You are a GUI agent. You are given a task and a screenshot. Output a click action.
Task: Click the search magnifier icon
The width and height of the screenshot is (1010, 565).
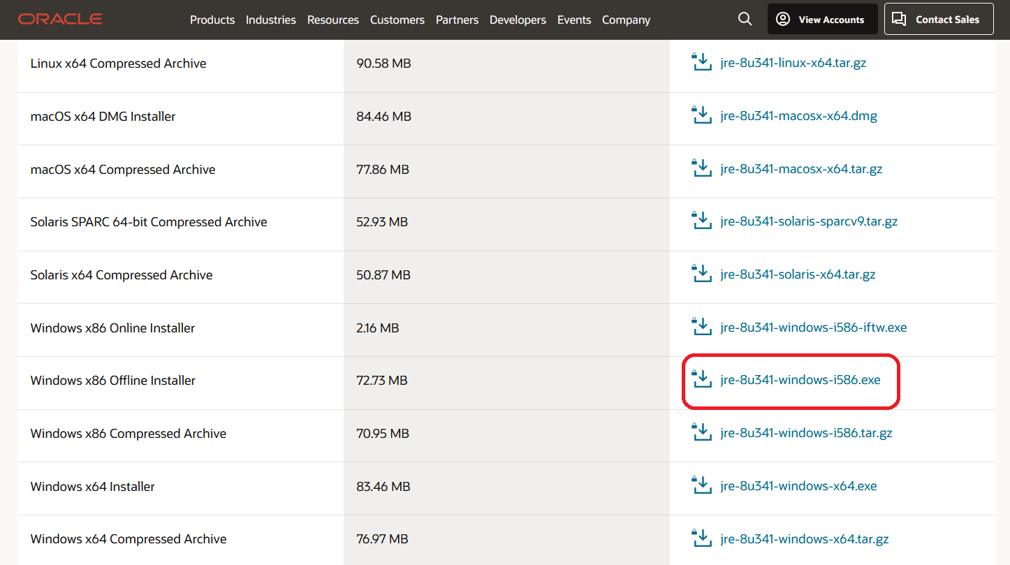745,20
